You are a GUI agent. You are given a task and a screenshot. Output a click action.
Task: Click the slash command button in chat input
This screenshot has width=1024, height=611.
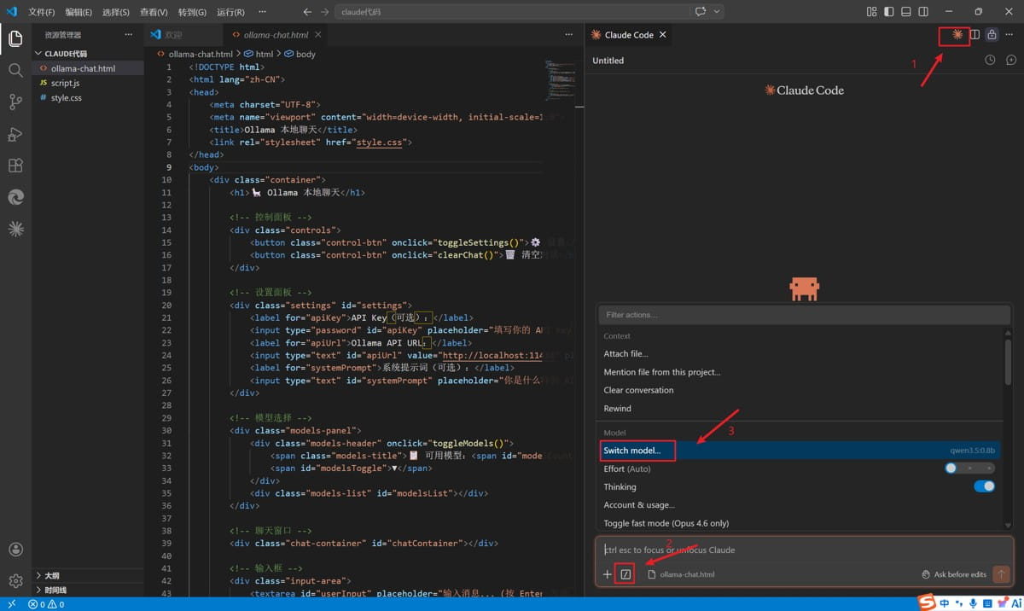pyautogui.click(x=625, y=574)
